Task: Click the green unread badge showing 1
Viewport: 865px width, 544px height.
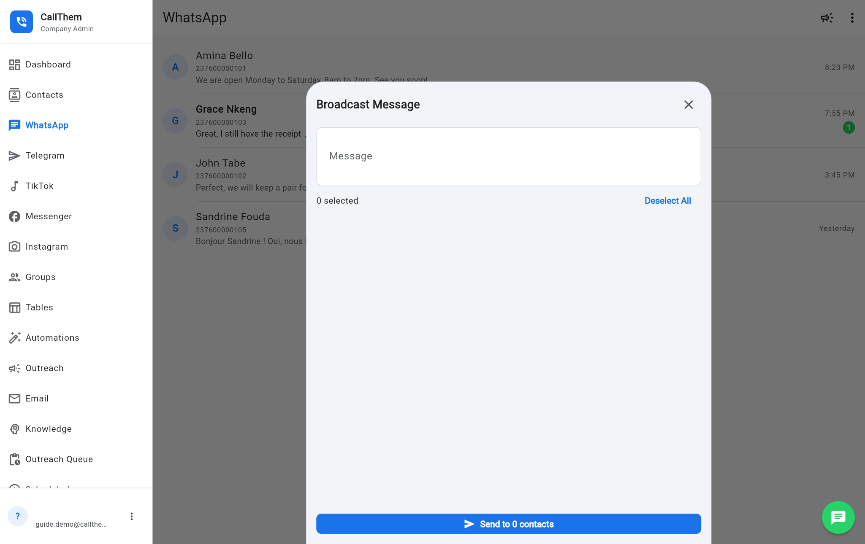Action: click(849, 127)
